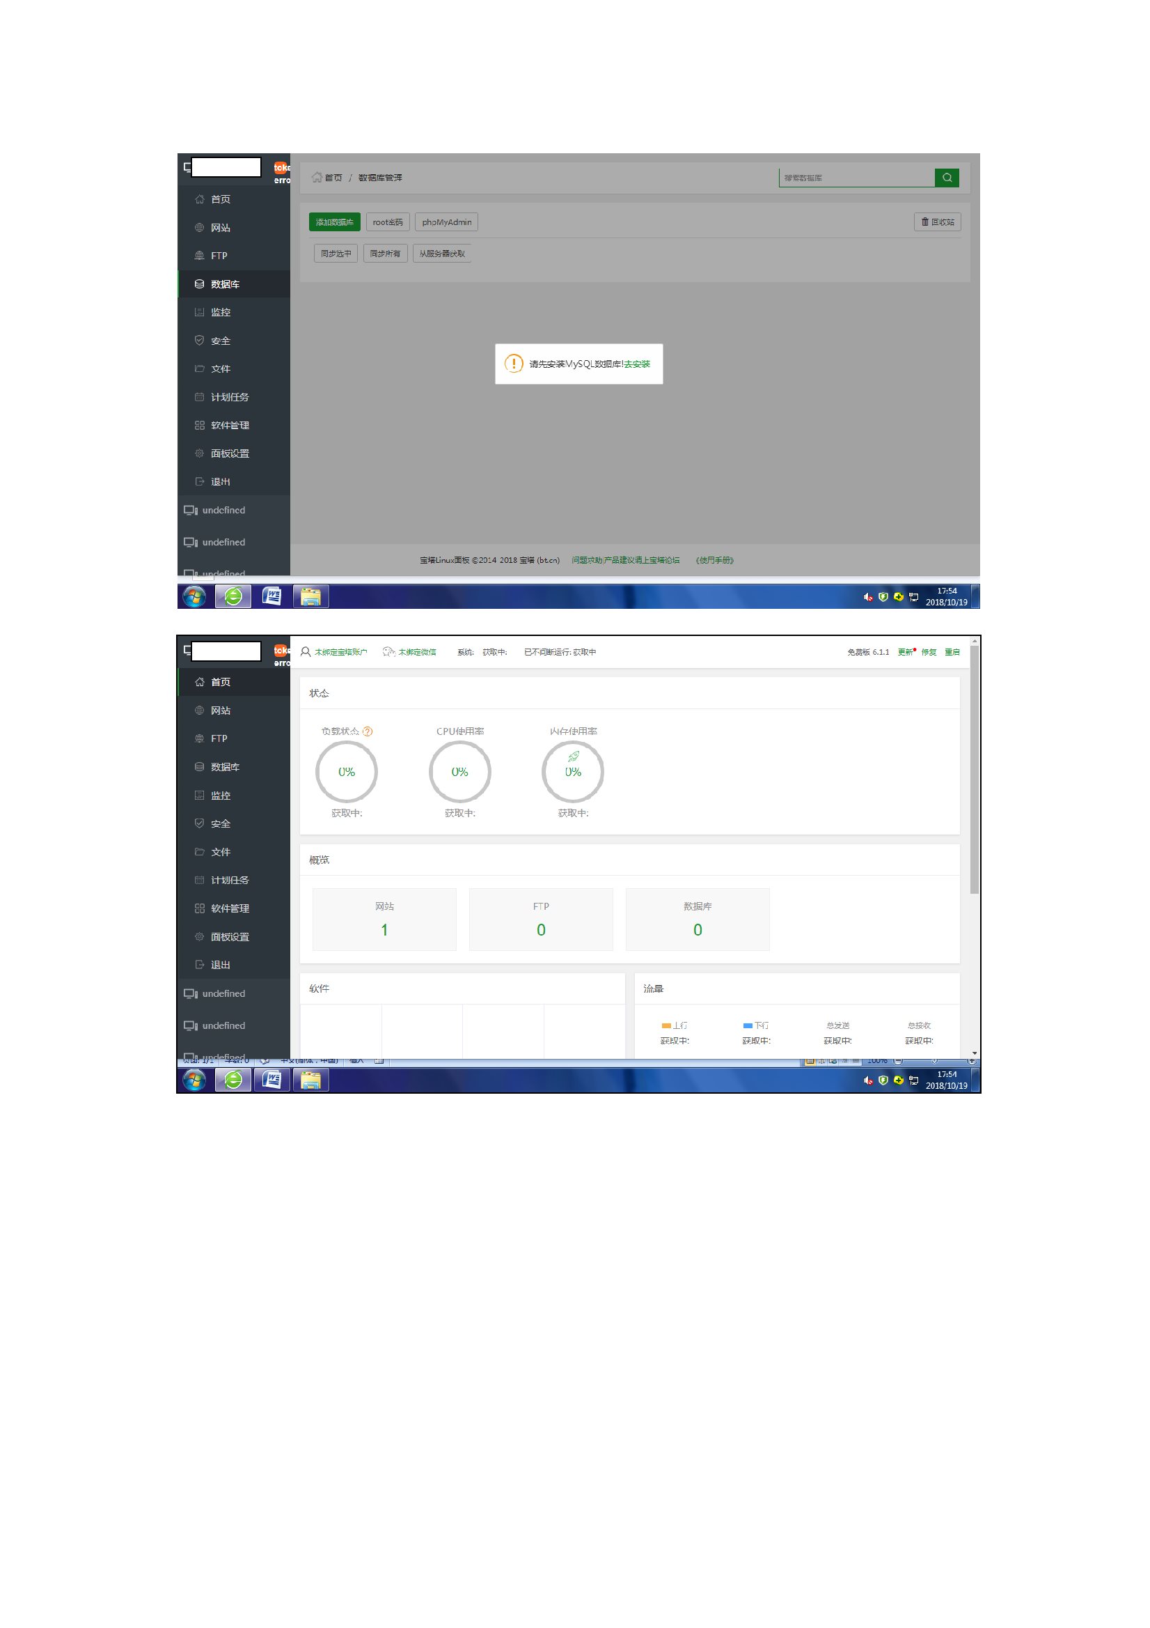1150x1628 pixels.
Task: Open the FTP overview card showing 0
Action: click(x=541, y=919)
